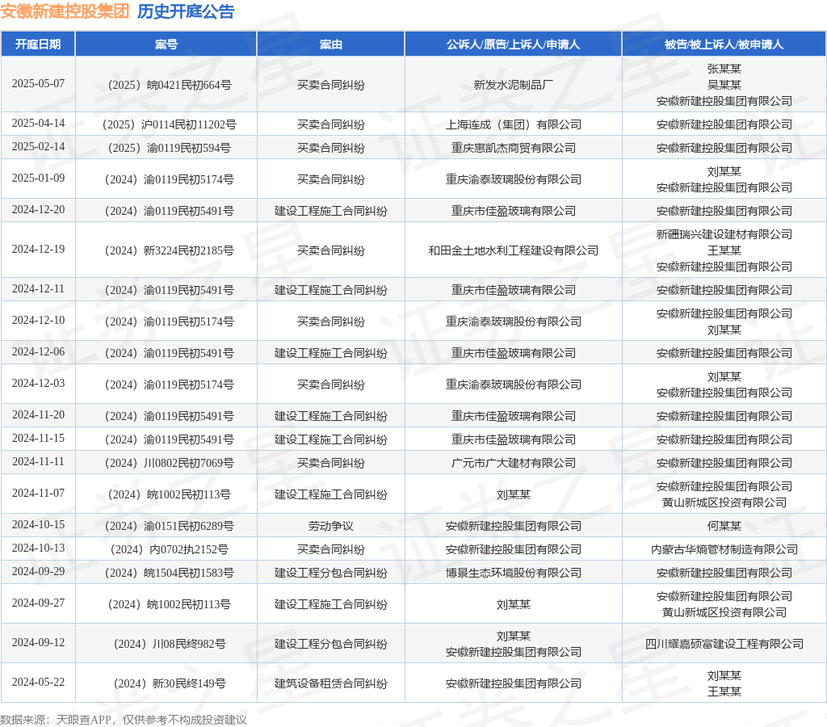Click date cell 2024-12-20
Viewport: 827px width, 727px height.
click(x=38, y=210)
